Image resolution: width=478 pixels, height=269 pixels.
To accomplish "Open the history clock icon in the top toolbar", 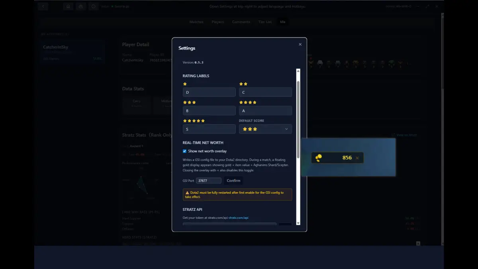I will tap(81, 6).
